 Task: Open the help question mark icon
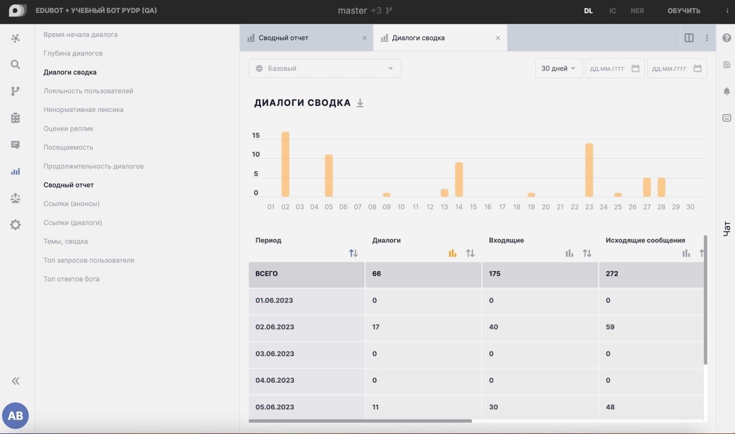(726, 38)
